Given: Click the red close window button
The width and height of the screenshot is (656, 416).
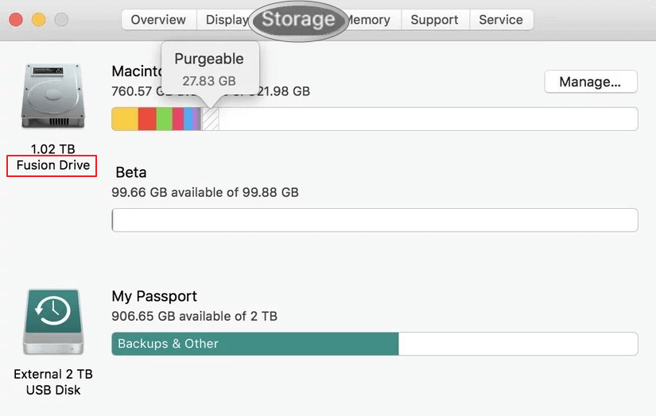Looking at the screenshot, I should point(16,19).
